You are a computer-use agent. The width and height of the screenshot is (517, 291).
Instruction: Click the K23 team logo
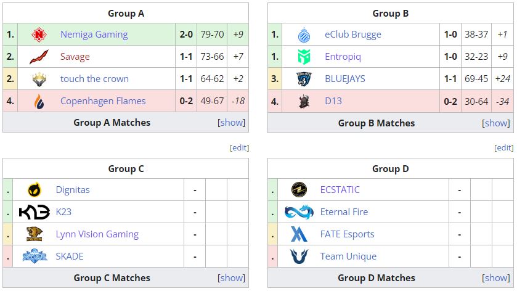[35, 212]
